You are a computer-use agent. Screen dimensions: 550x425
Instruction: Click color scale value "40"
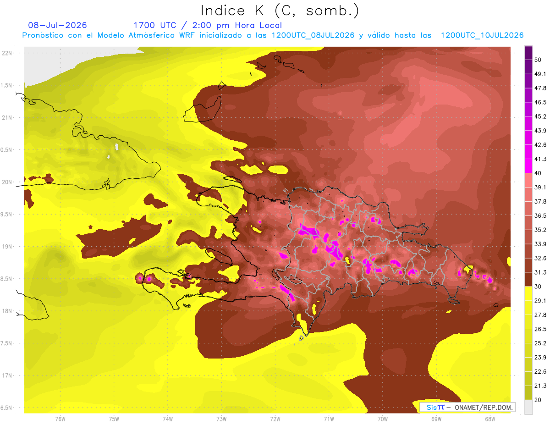pyautogui.click(x=538, y=173)
